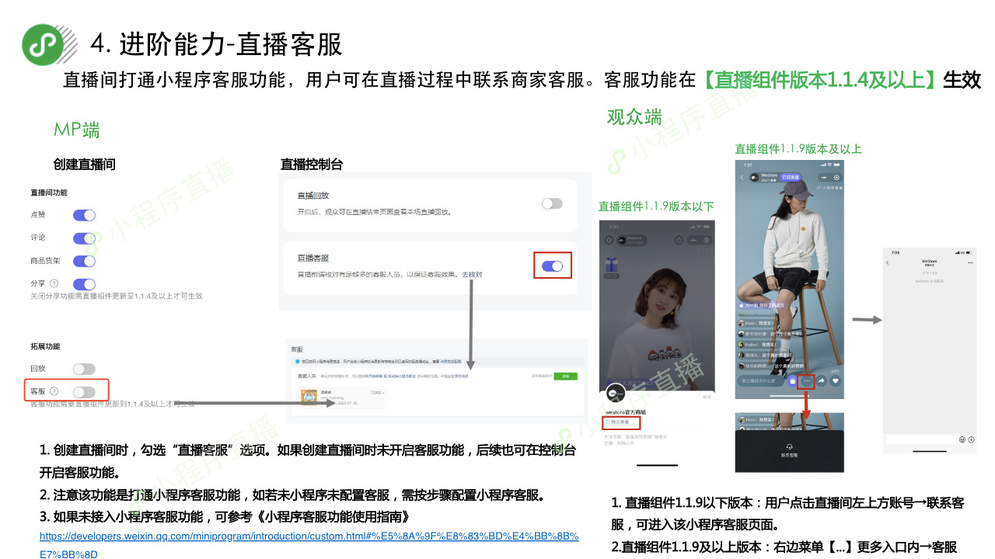Tap the back arrow in the Westore chat screen
The width and height of the screenshot is (995, 559).
(x=888, y=263)
